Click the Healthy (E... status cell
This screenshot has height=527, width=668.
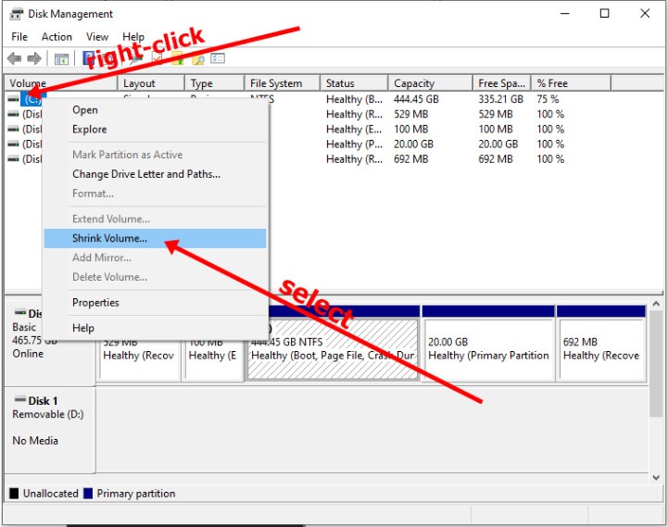(x=354, y=129)
